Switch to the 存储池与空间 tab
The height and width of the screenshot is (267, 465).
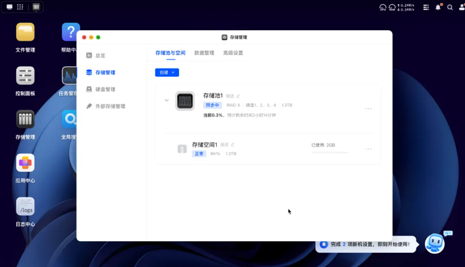tap(170, 53)
